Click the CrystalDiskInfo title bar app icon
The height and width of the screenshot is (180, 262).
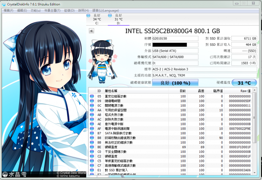point(4,4)
